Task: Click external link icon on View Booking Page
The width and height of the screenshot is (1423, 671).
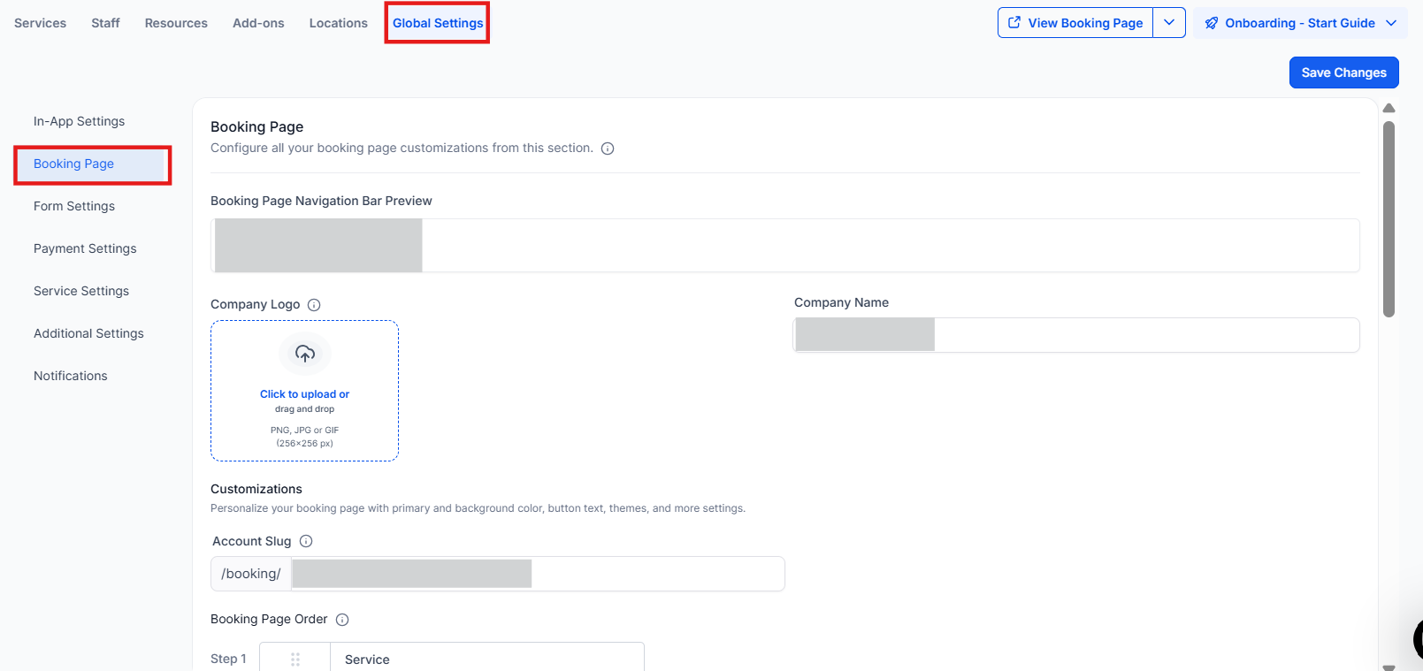Action: coord(1014,23)
